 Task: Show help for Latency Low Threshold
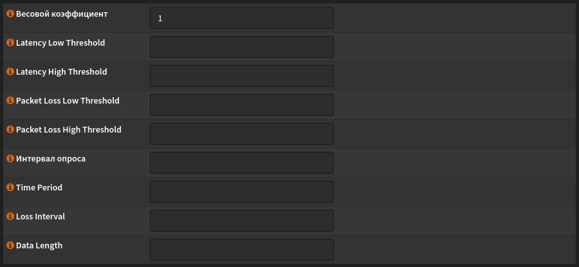coord(10,42)
